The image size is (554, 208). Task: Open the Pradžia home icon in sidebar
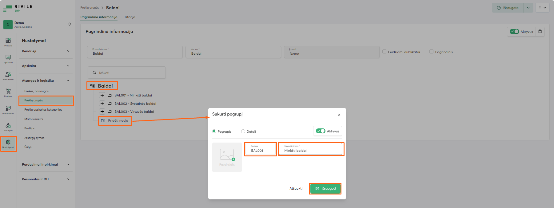[8, 42]
